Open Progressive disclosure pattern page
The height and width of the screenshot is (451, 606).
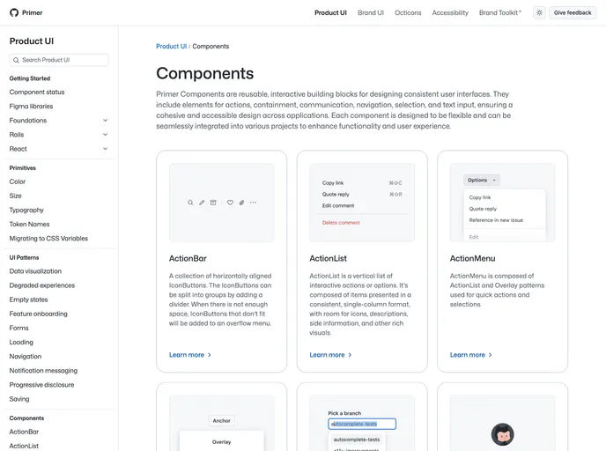[x=41, y=385]
